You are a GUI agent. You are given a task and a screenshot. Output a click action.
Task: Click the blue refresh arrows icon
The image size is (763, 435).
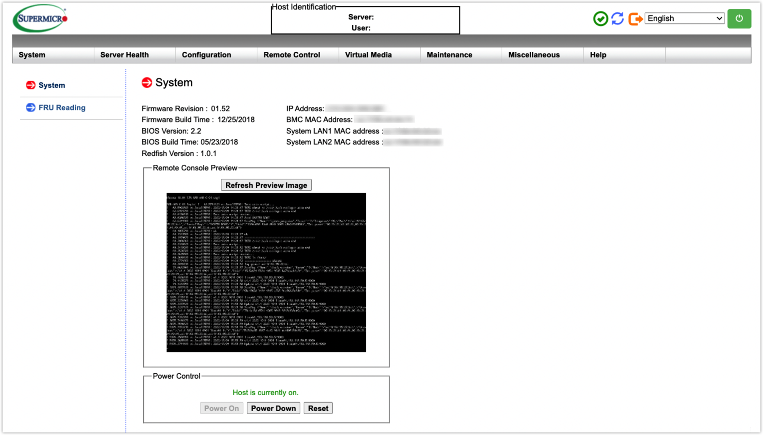point(617,19)
